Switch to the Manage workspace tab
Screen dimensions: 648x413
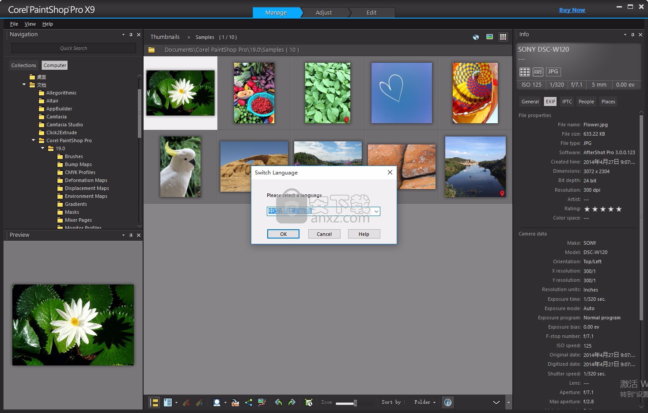click(276, 12)
